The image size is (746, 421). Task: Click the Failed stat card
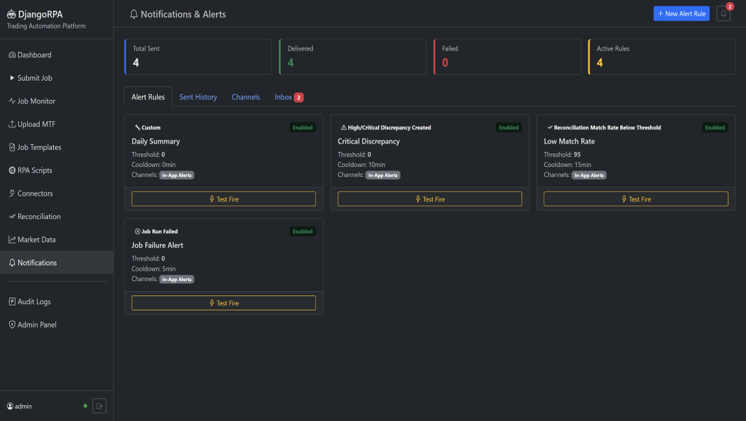pos(507,56)
